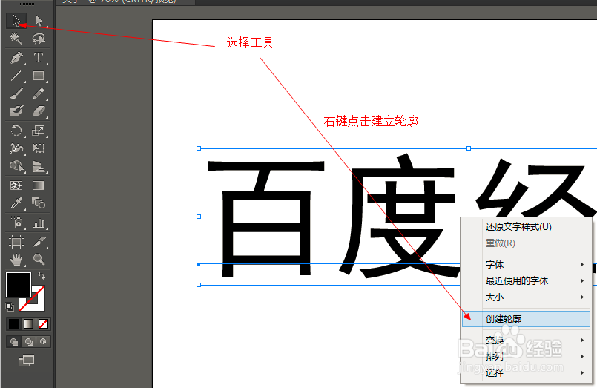Select the Artboard tool
Screen dimensions: 597x388
coord(16,242)
